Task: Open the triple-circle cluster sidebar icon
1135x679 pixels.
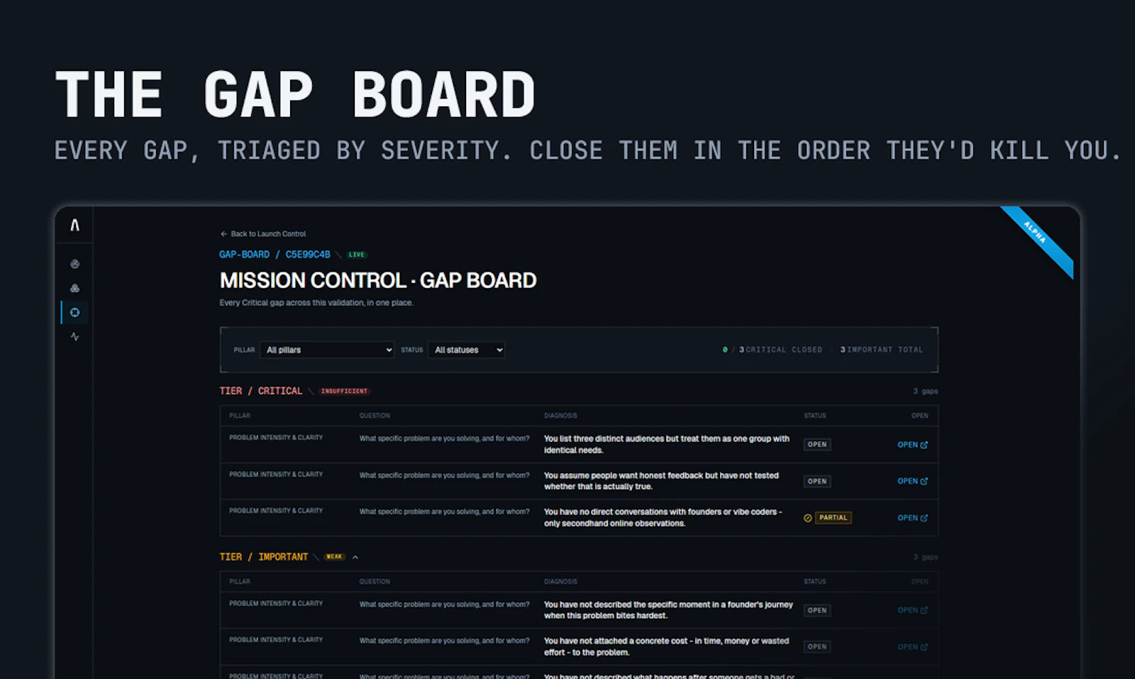Action: (x=74, y=288)
